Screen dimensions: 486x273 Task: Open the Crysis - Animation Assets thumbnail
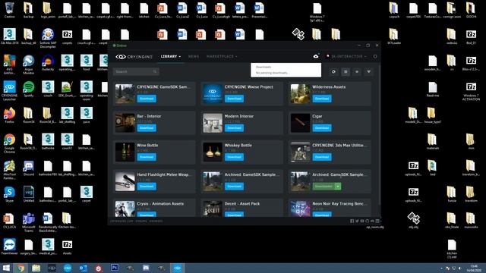coord(125,209)
